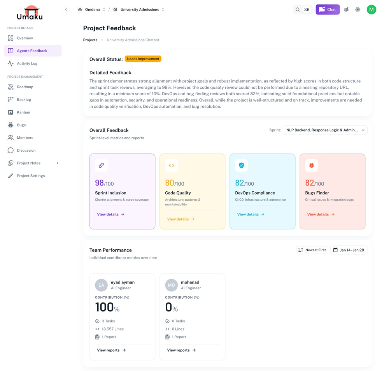
Task: Open the University Admissions project switcher
Action: 139,10
